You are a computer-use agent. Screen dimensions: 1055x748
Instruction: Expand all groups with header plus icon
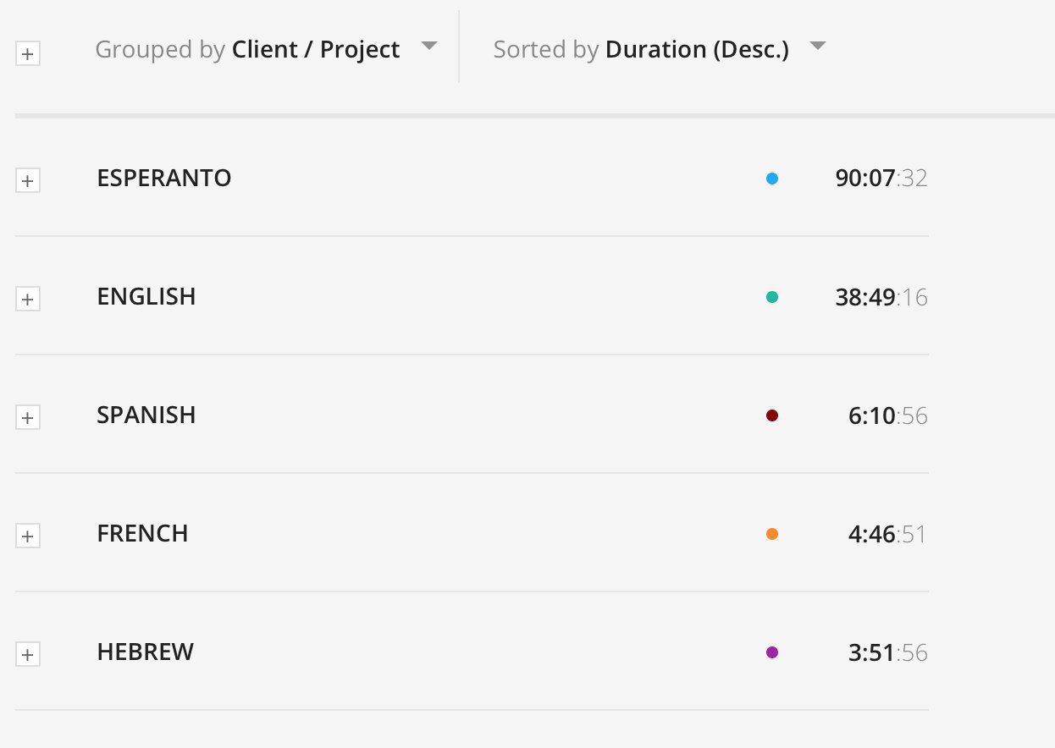(x=28, y=55)
